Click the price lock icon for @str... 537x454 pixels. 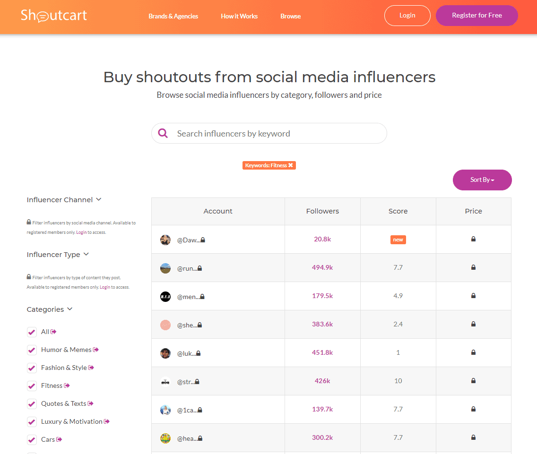click(x=473, y=381)
